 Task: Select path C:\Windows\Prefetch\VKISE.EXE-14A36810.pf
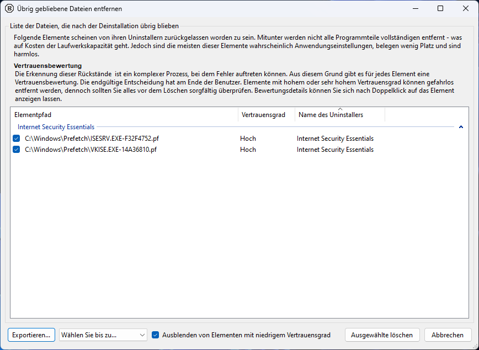pos(91,150)
